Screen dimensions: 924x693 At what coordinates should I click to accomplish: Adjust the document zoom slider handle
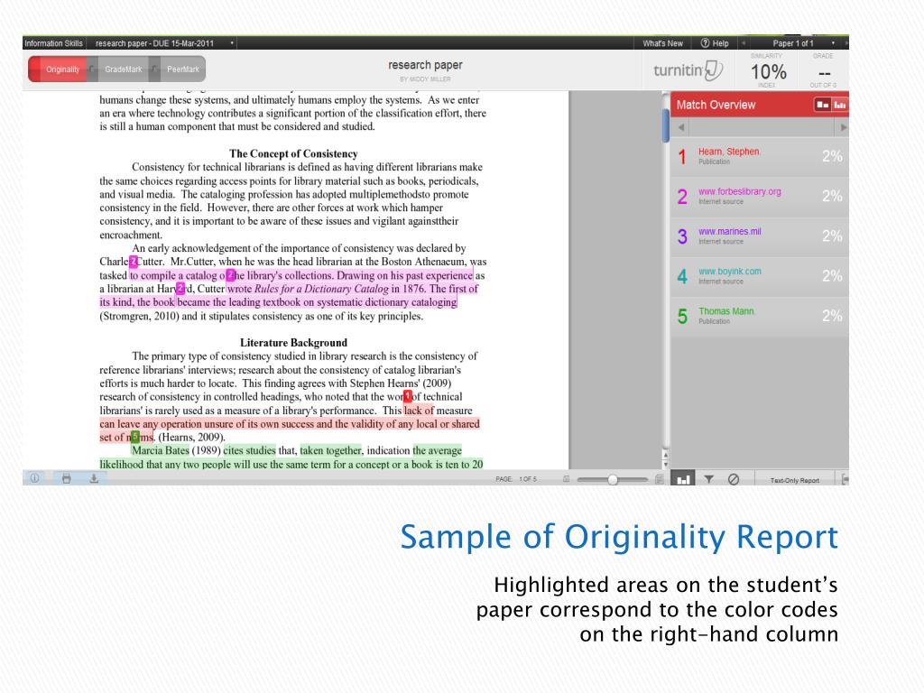tap(613, 479)
